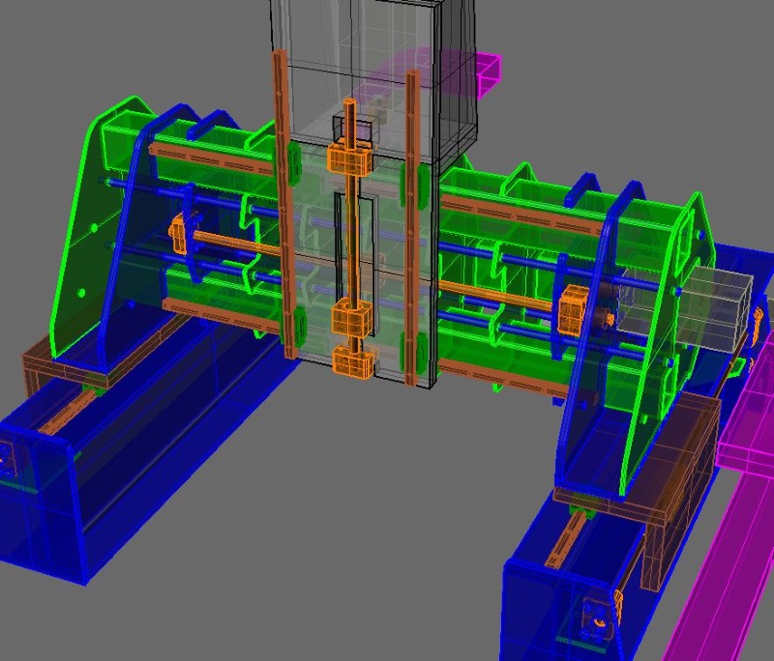
Task: Select the orange nut block on right horizontal screw
Action: coord(572,306)
